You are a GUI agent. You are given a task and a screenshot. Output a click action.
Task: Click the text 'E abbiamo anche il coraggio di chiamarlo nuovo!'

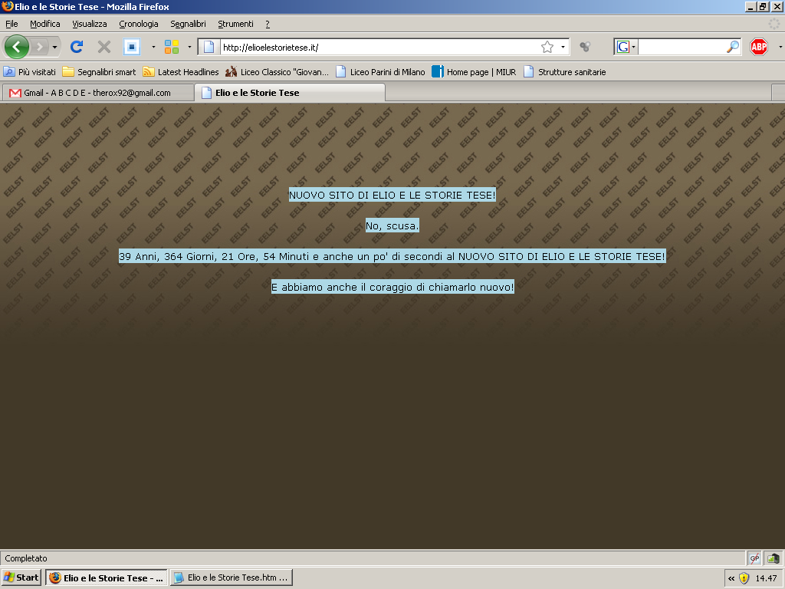392,287
